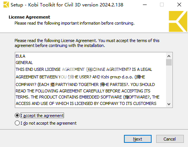Click the scrollbar track below the thumb
The width and height of the screenshot is (188, 147).
coord(169,83)
